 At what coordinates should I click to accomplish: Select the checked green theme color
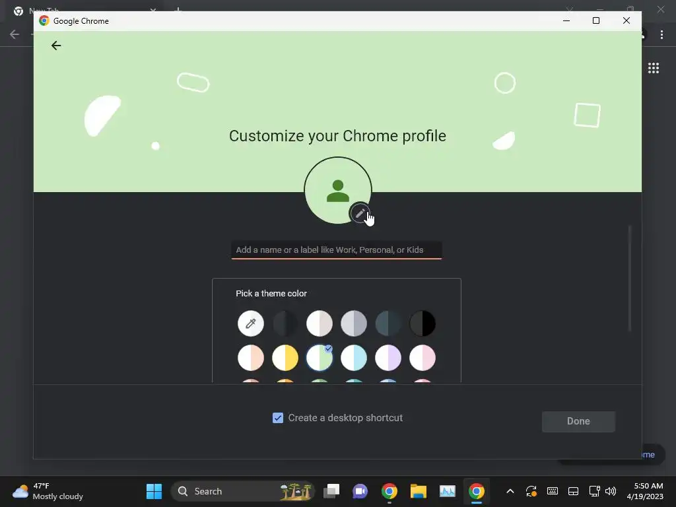pos(320,358)
